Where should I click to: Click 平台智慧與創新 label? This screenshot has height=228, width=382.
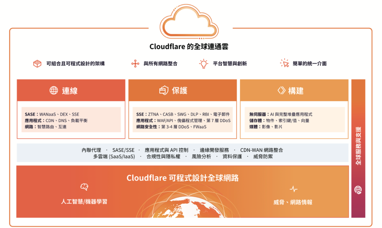click(230, 64)
